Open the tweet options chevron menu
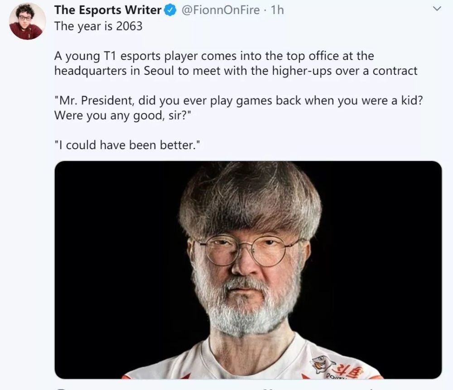 click(x=437, y=9)
